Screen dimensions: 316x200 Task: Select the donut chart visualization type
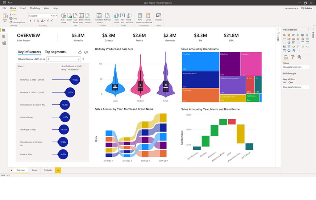(289, 51)
